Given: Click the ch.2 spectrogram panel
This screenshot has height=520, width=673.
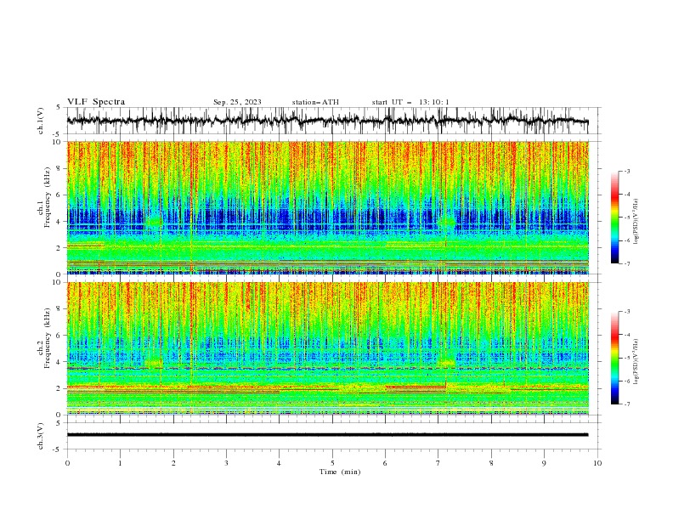Looking at the screenshot, I should pos(327,348).
